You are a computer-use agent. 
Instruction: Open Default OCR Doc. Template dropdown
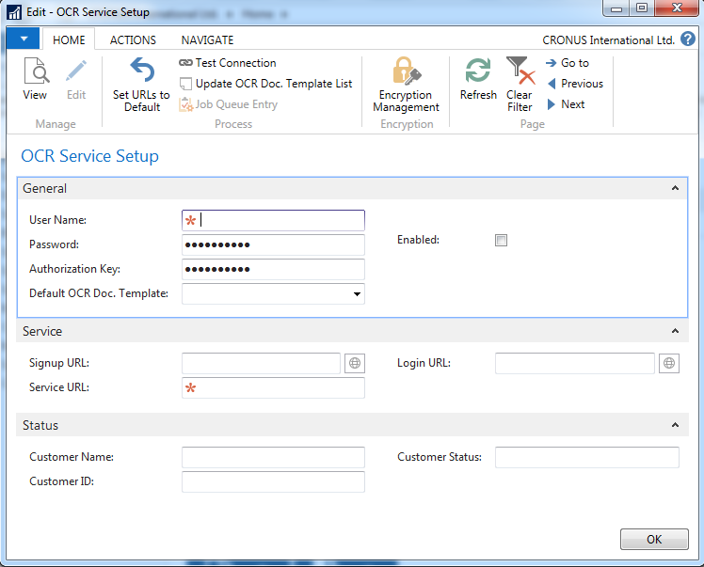click(357, 294)
